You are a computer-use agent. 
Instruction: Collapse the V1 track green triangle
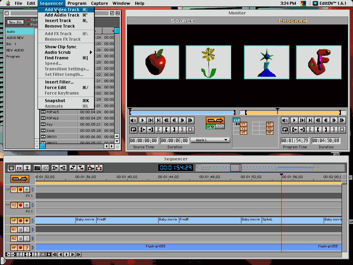(x=8, y=190)
